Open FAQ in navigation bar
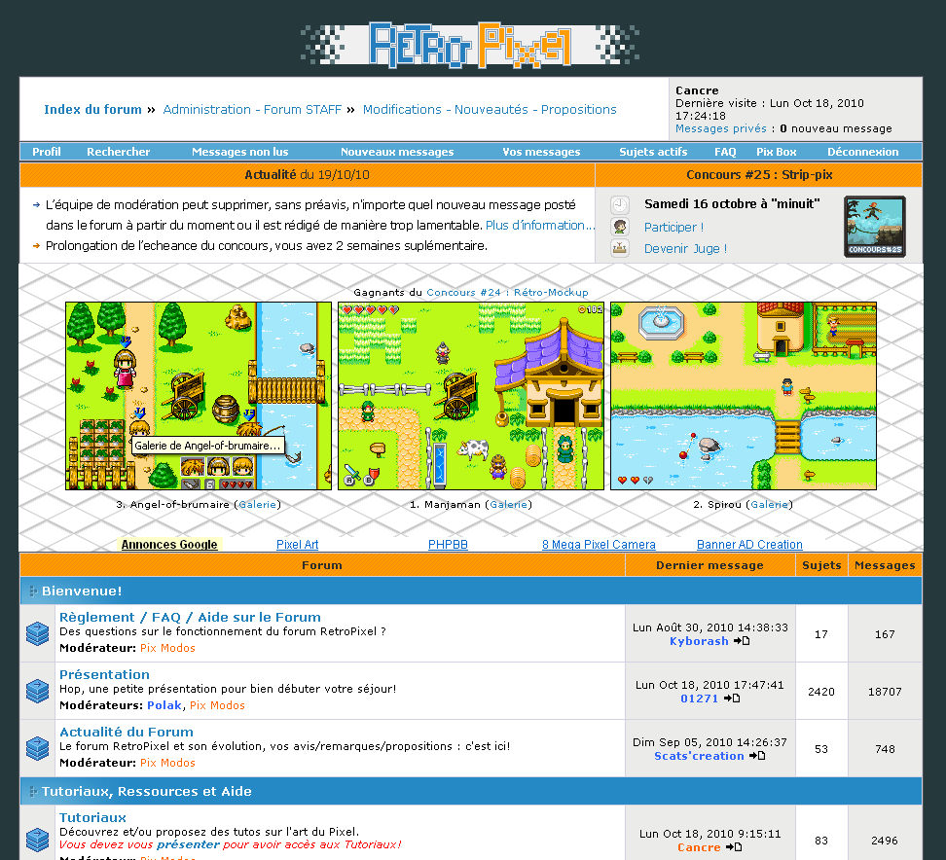This screenshot has height=860, width=946. click(725, 152)
